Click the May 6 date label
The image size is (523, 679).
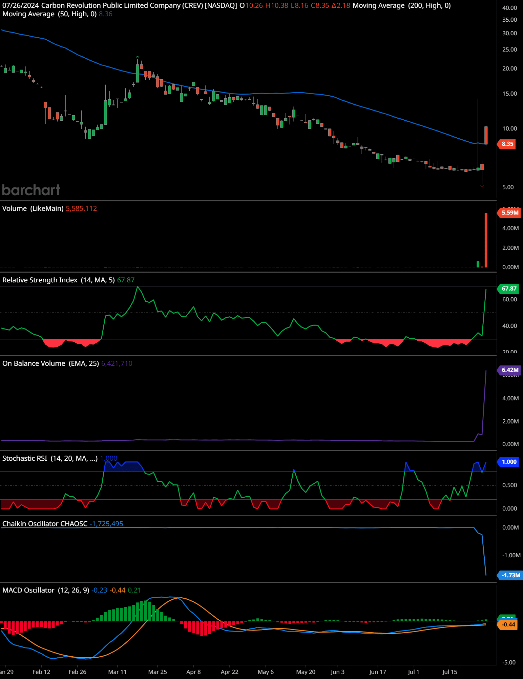pyautogui.click(x=266, y=672)
